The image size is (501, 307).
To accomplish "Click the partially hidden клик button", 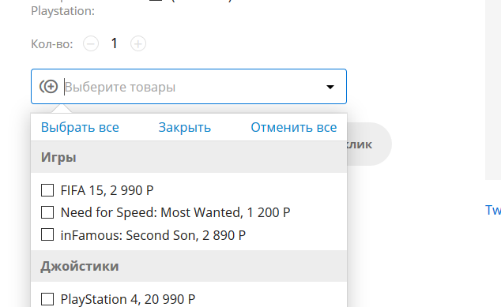I will coord(369,144).
